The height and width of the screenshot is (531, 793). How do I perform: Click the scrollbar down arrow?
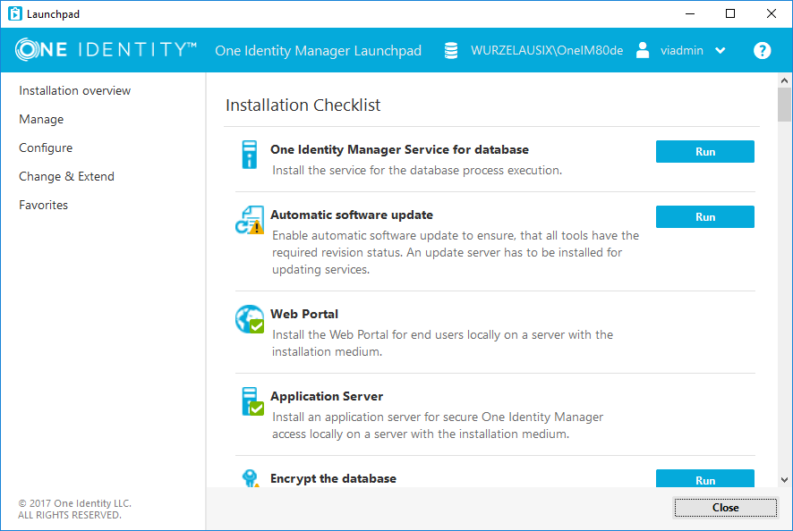(x=784, y=480)
